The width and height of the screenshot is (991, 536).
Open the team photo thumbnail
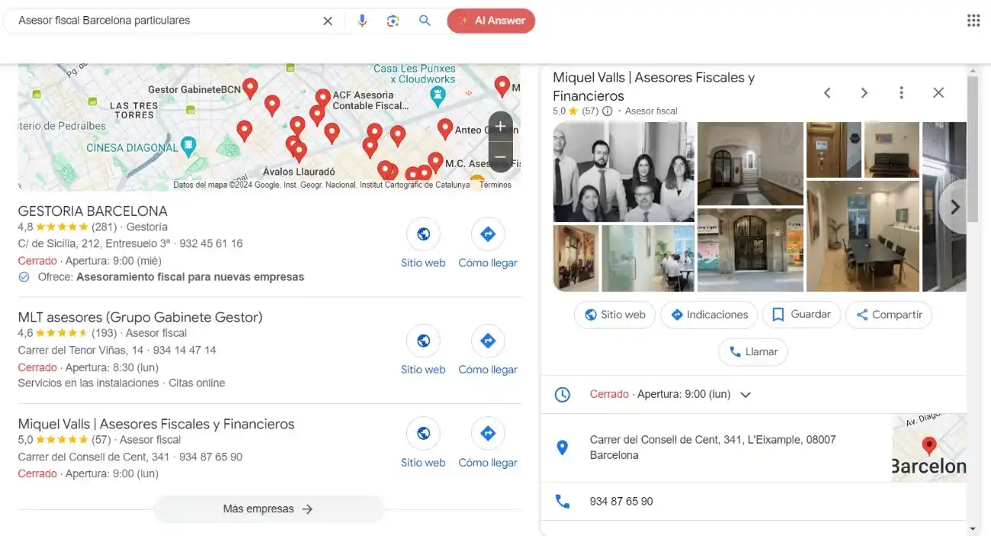(624, 172)
